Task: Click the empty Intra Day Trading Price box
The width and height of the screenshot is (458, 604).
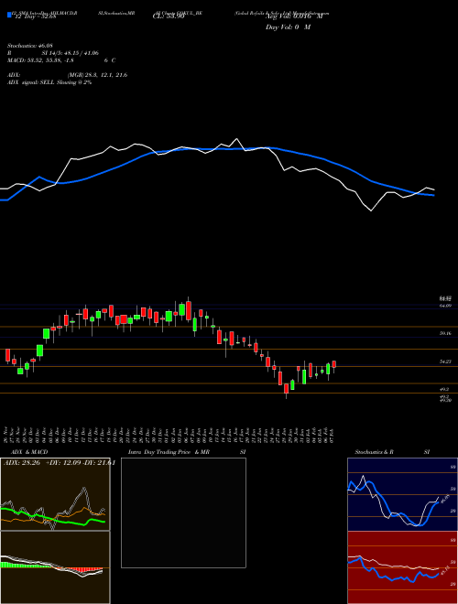Action: (x=183, y=512)
